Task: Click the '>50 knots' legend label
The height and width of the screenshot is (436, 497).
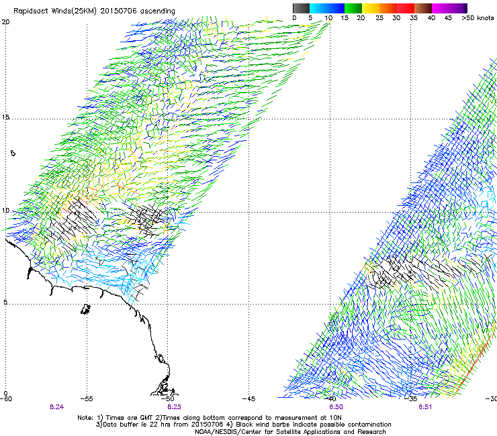Action: tap(478, 18)
